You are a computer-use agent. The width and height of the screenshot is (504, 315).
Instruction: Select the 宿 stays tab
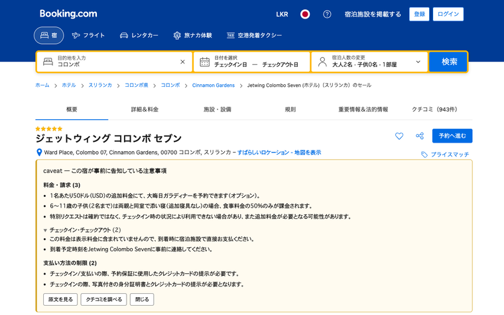tap(49, 35)
